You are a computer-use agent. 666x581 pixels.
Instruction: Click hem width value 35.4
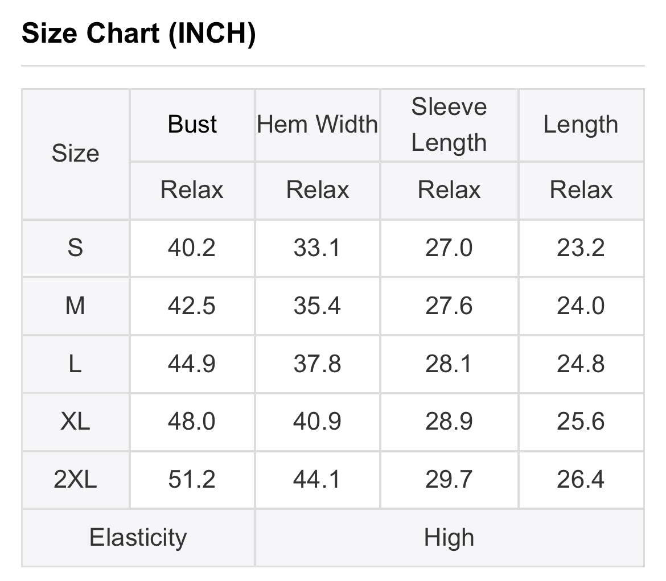point(317,306)
